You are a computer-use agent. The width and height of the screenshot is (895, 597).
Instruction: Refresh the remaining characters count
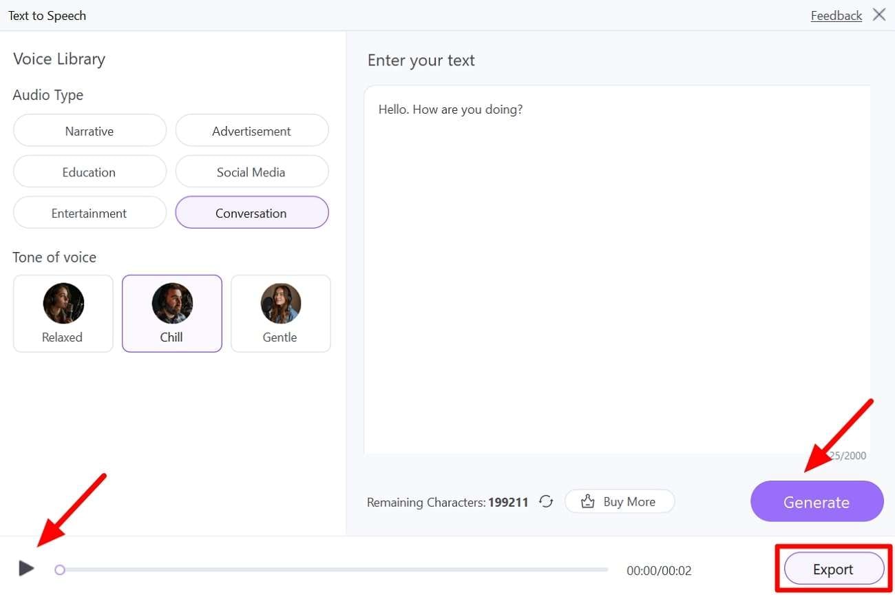[546, 501]
